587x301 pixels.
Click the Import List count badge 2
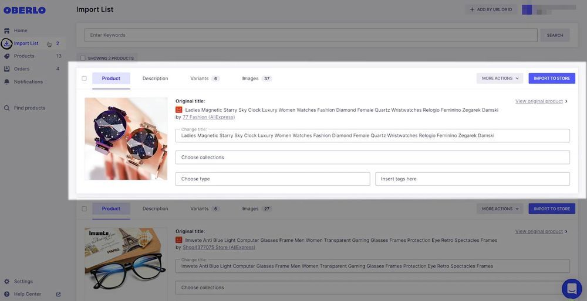coord(58,43)
